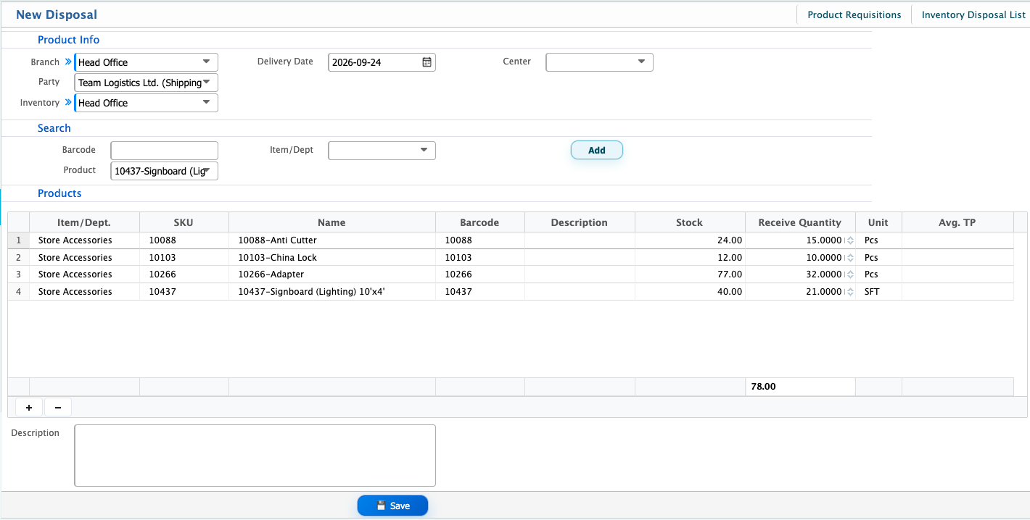
Task: Adjust the 32.0000 receive quantity stepper
Action: (850, 274)
